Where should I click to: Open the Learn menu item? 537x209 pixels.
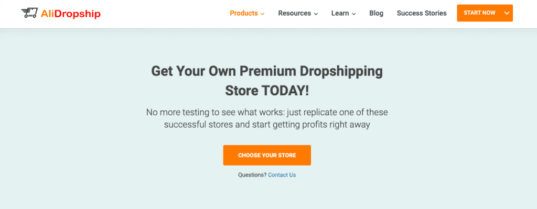[340, 13]
